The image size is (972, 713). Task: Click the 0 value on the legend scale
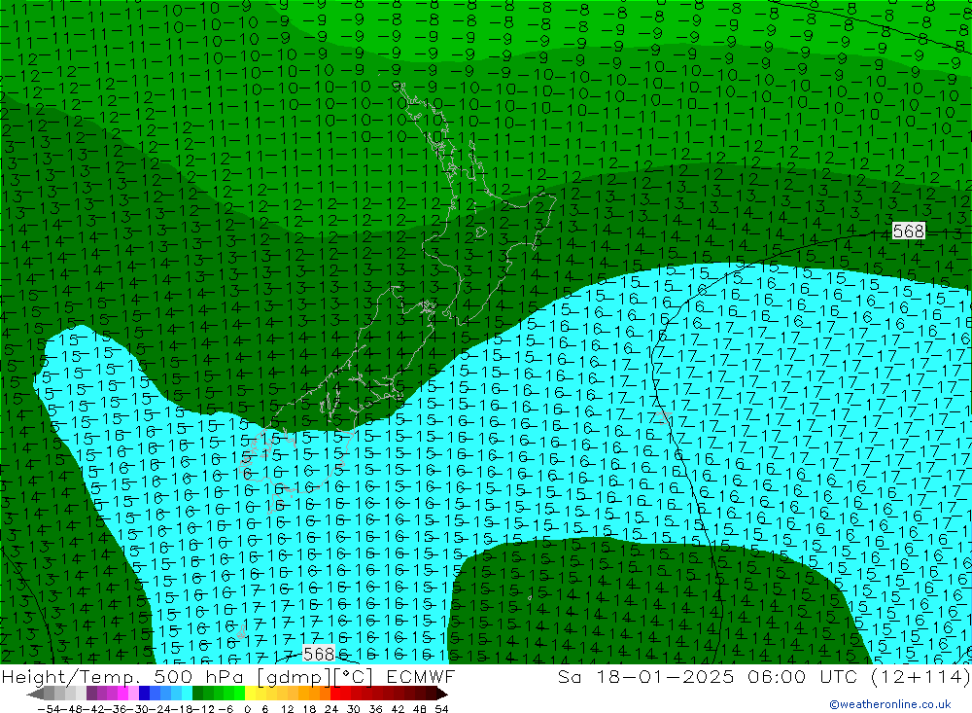[247, 709]
